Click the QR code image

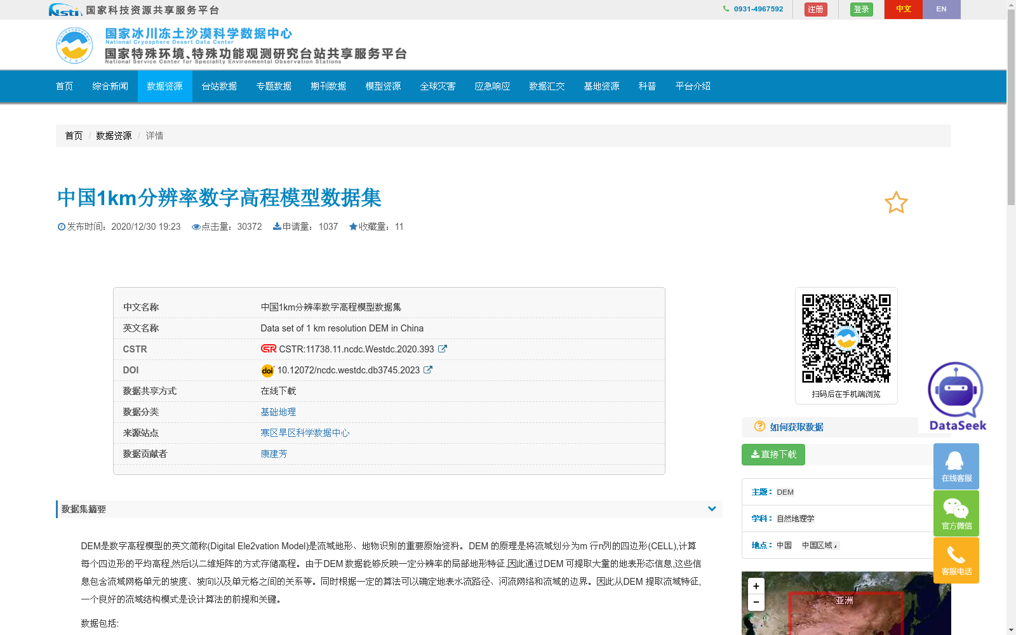(x=846, y=338)
